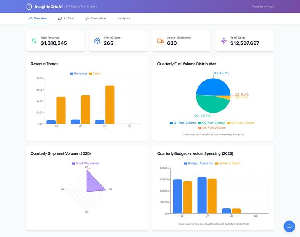Switch to the Analytics tab
Image resolution: width=300 pixels, height=237 pixels.
click(124, 18)
